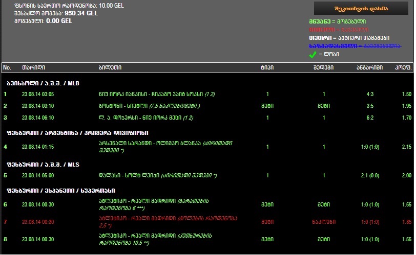This screenshot has width=416, height=255.
Task: Click the ანგარიში column header
Action: [369, 68]
